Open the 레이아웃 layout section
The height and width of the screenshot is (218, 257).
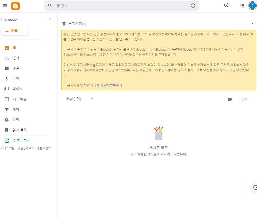(19, 99)
